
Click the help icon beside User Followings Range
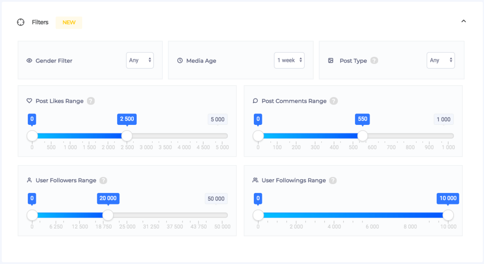pyautogui.click(x=333, y=180)
